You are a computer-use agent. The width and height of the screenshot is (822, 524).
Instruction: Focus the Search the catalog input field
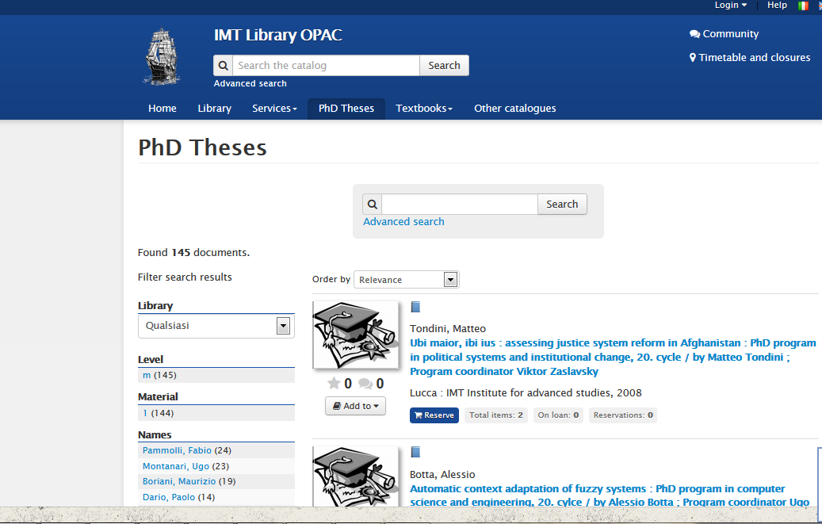pyautogui.click(x=326, y=66)
